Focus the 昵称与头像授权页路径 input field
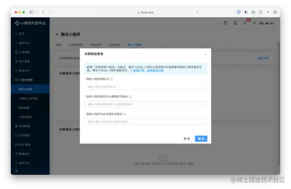This screenshot has height=189, width=291. pyautogui.click(x=145, y=104)
